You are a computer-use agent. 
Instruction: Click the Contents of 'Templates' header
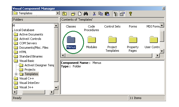point(112,20)
